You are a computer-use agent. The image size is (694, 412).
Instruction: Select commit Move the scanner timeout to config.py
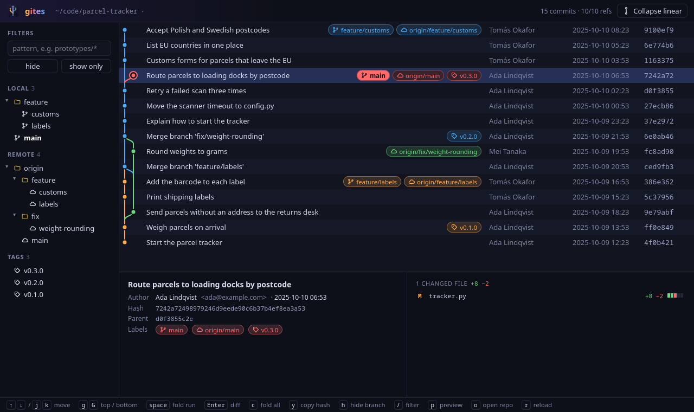click(407, 106)
